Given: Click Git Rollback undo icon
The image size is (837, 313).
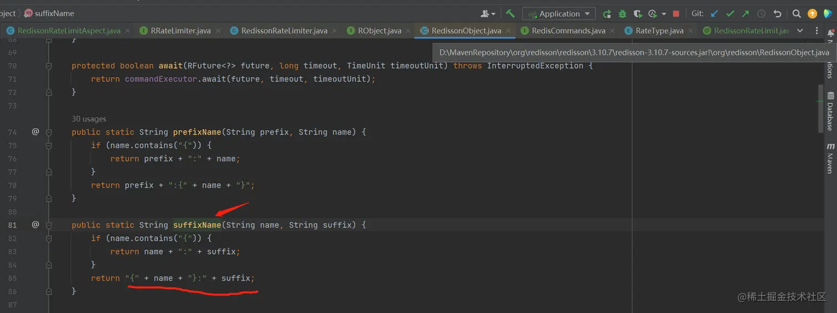Looking at the screenshot, I should 777,14.
